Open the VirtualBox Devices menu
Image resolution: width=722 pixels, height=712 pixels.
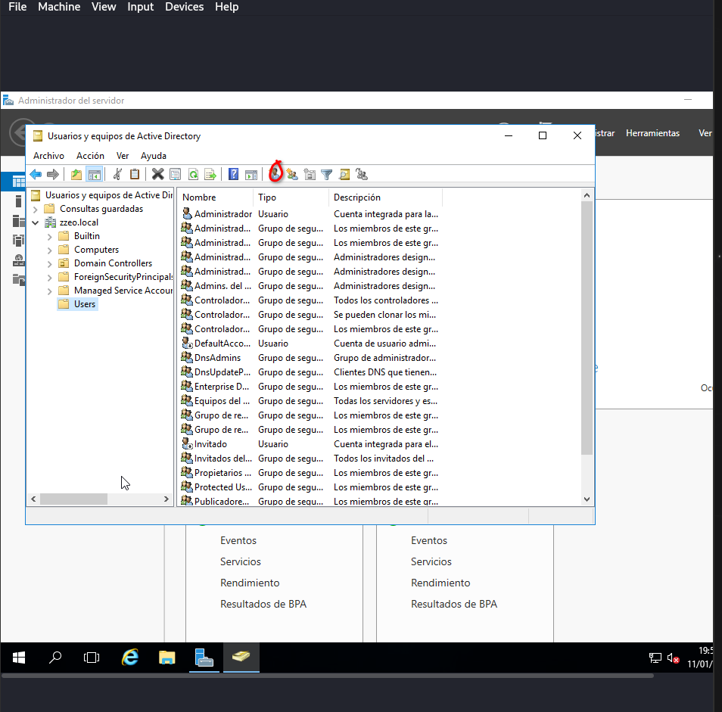(184, 7)
